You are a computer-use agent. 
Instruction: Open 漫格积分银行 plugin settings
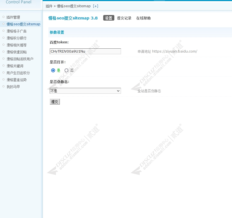pyautogui.click(x=14, y=38)
